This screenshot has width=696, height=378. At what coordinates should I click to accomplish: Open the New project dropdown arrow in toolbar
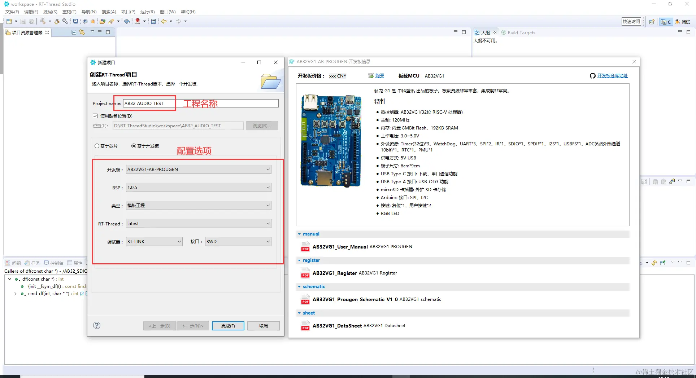(16, 21)
